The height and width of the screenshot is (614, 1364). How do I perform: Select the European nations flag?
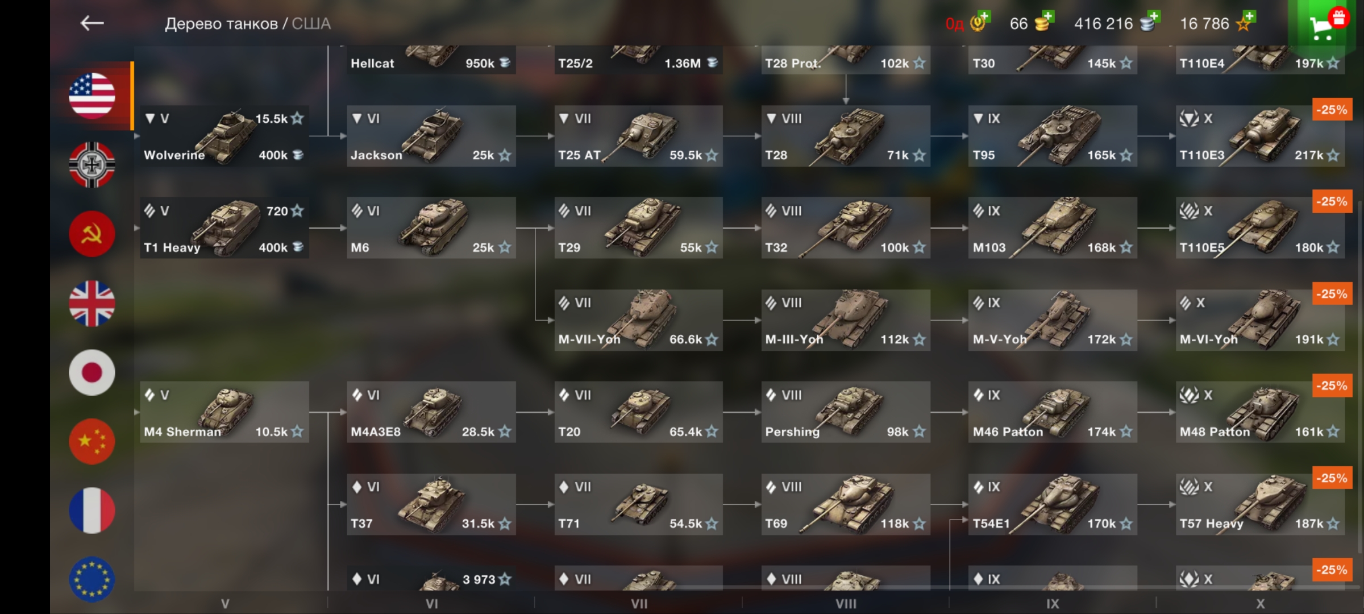tap(92, 579)
